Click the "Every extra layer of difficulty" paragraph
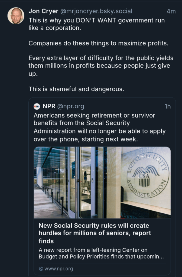Viewport: 182px width, 277px height. pos(101,66)
